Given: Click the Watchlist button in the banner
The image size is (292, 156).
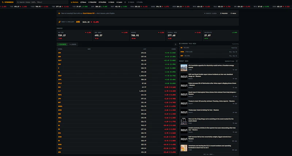Looking at the screenshot, I should [224, 13].
